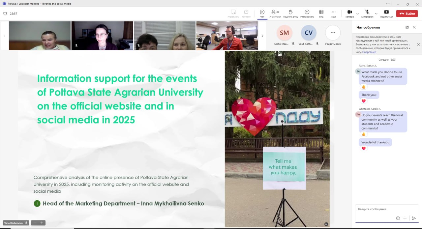
Task: Toggle the Микрофон microphone mute
Action: (x=367, y=12)
